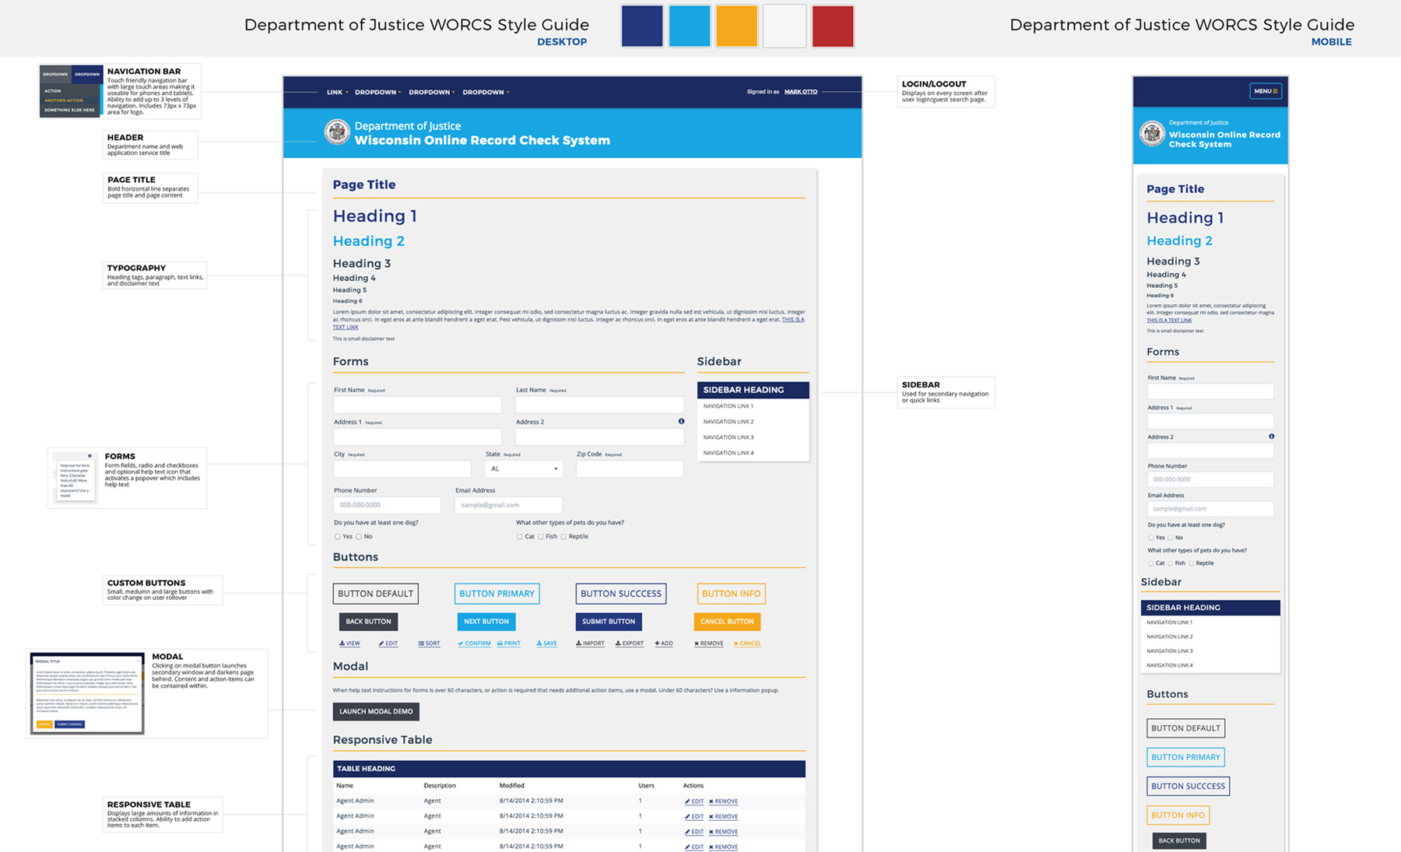Click the Import icon link

(x=590, y=643)
